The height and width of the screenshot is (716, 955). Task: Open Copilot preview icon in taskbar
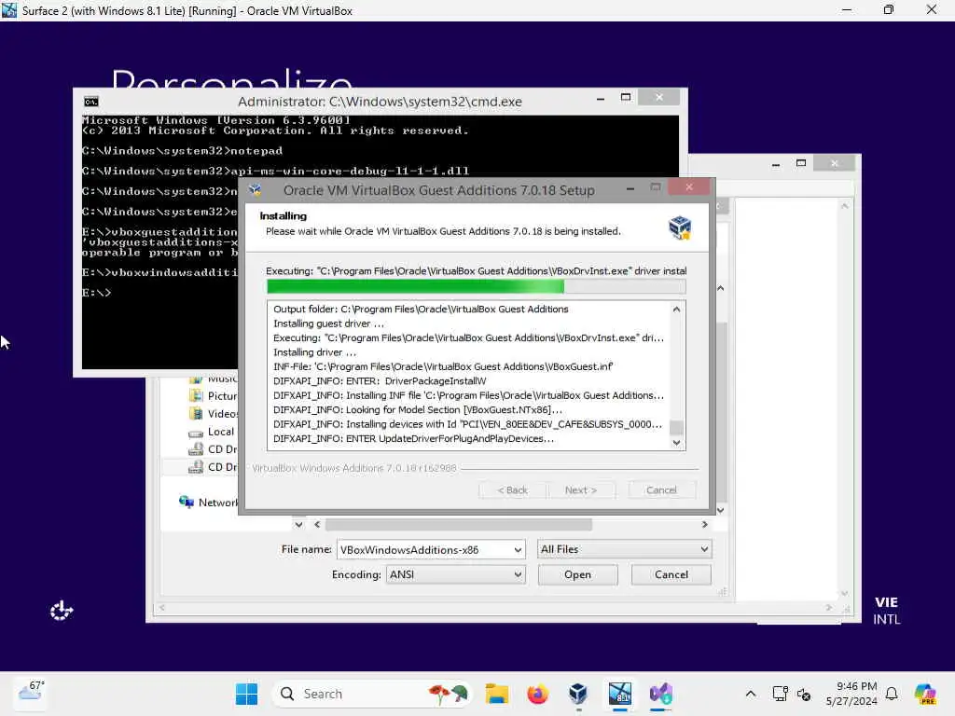(x=924, y=694)
